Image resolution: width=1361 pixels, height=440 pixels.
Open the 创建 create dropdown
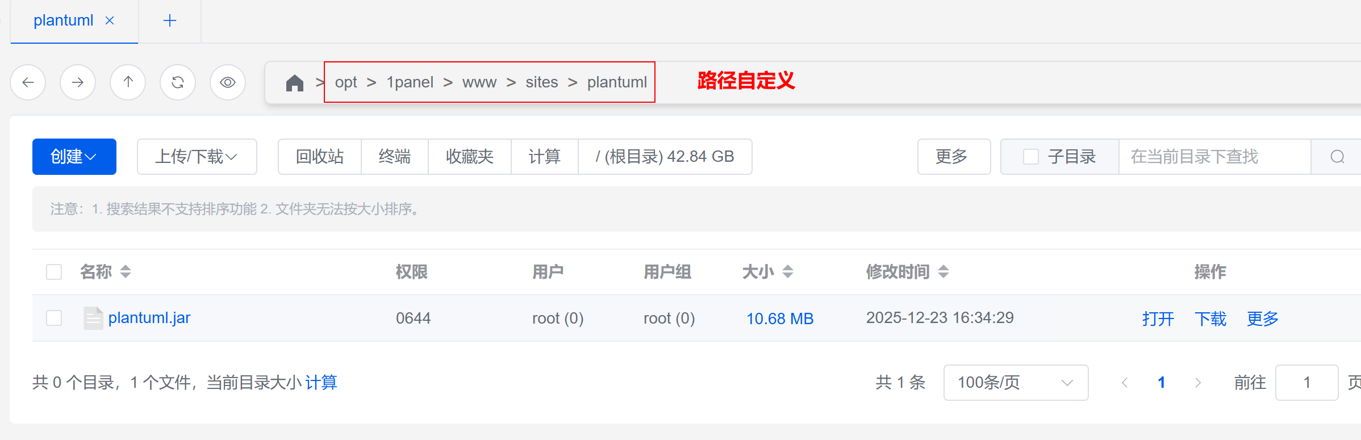coord(74,157)
